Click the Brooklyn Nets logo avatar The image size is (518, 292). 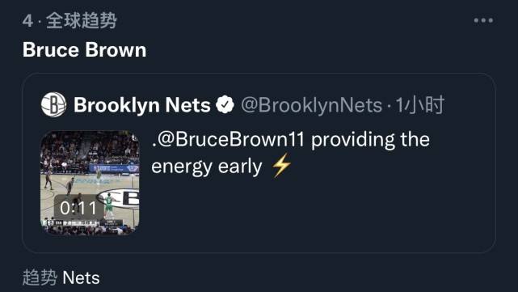(x=53, y=105)
